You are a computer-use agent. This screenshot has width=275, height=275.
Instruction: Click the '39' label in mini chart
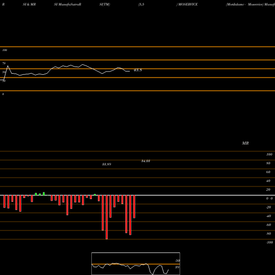click(x=177, y=267)
